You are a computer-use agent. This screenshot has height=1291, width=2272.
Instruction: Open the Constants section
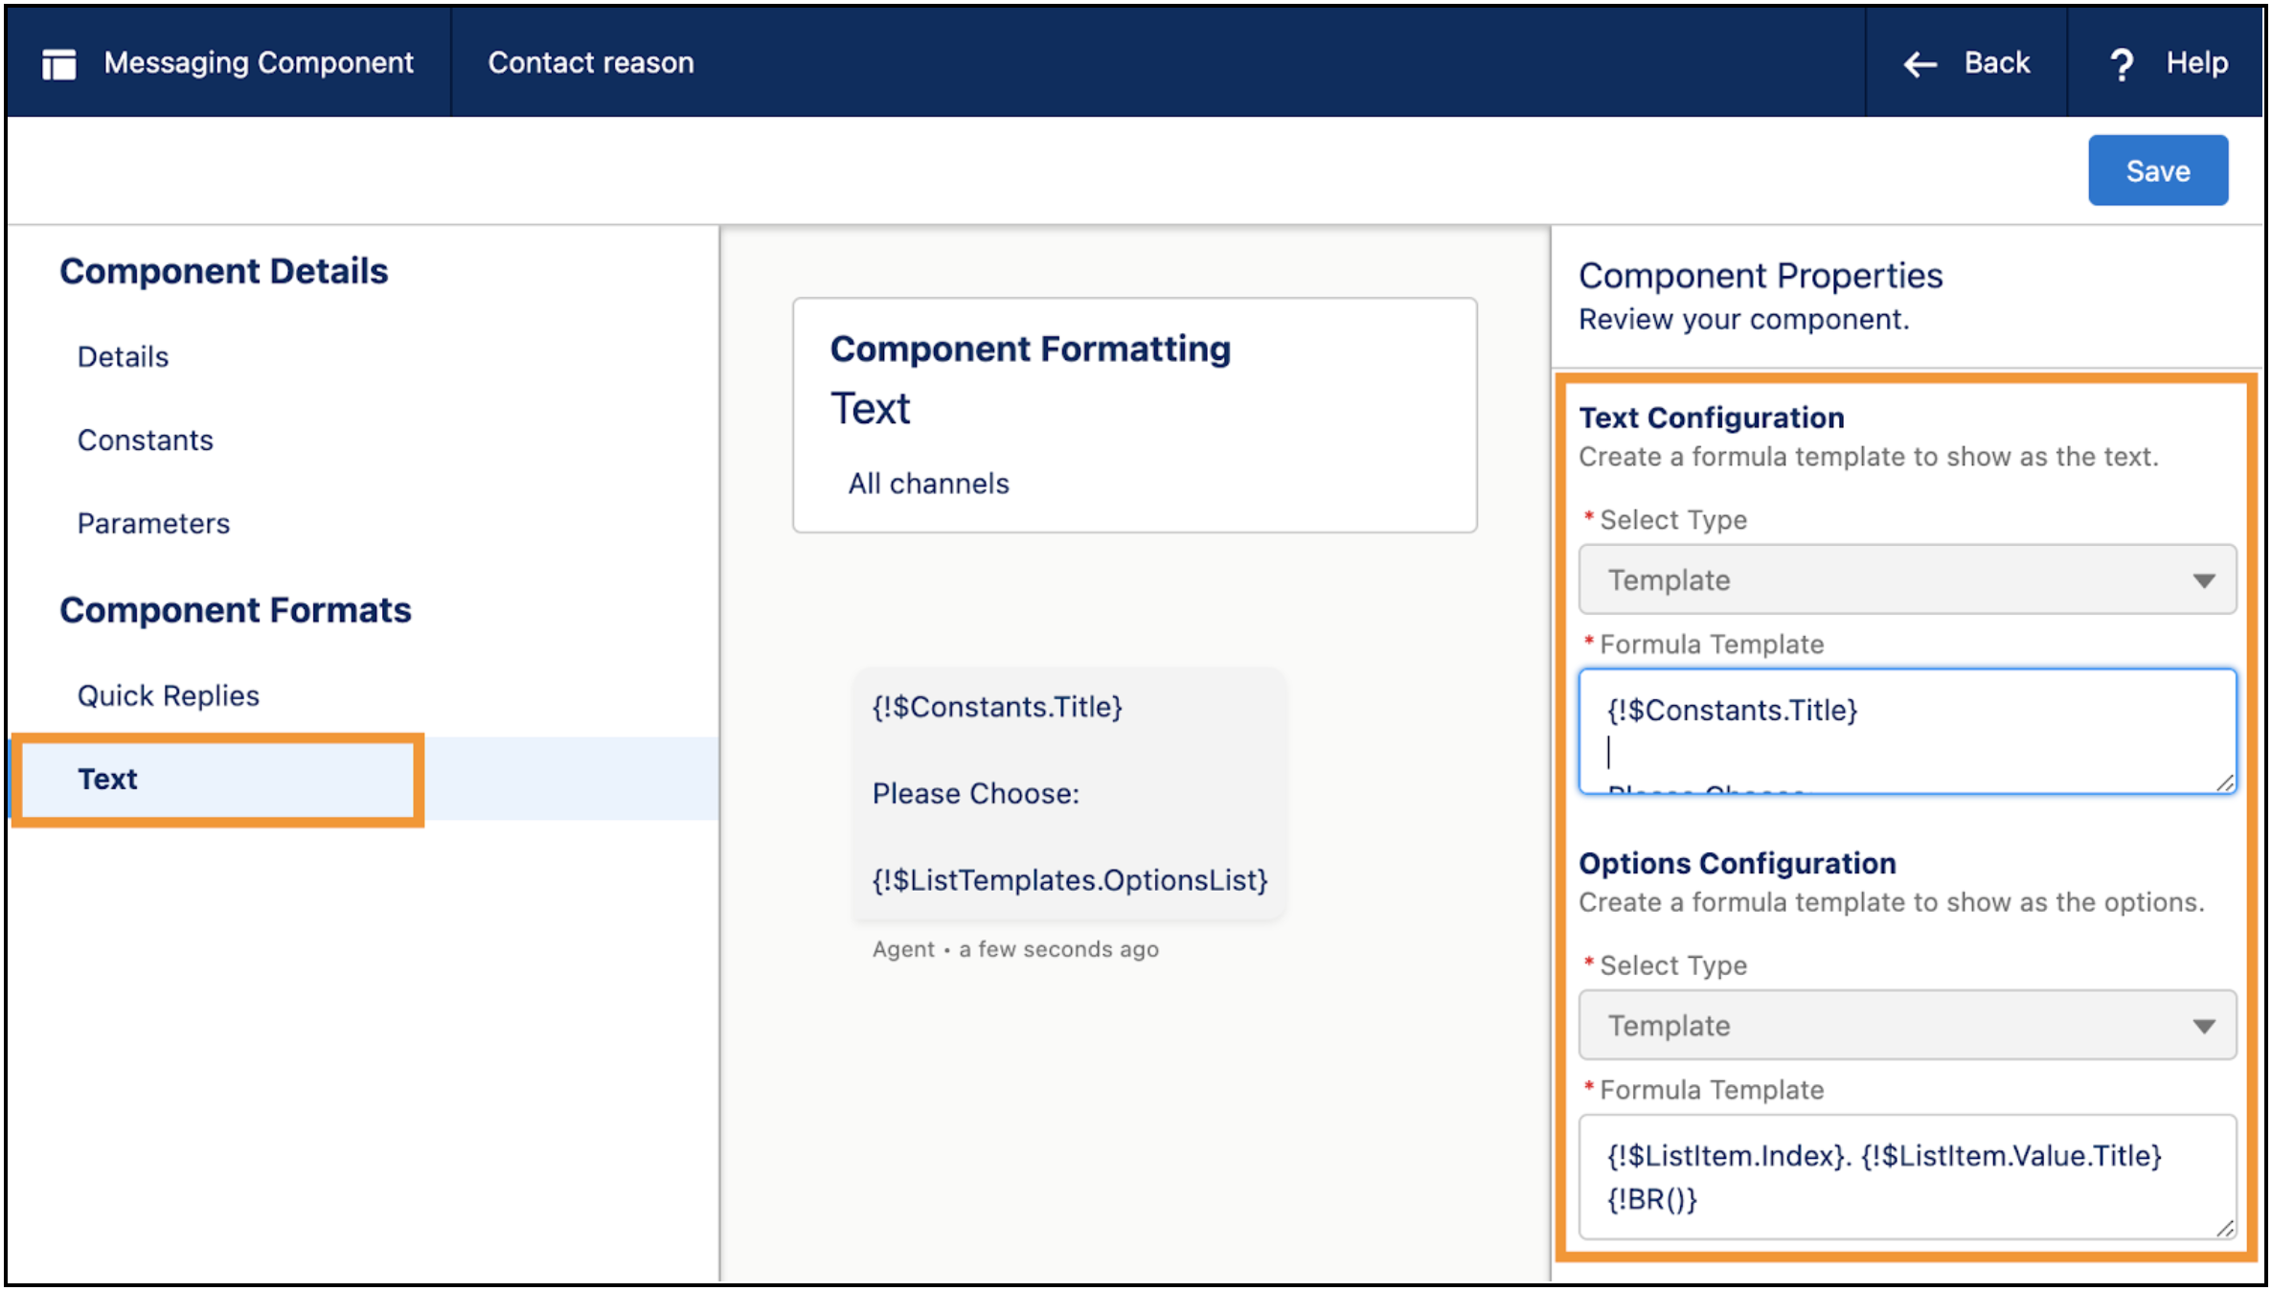tap(145, 440)
